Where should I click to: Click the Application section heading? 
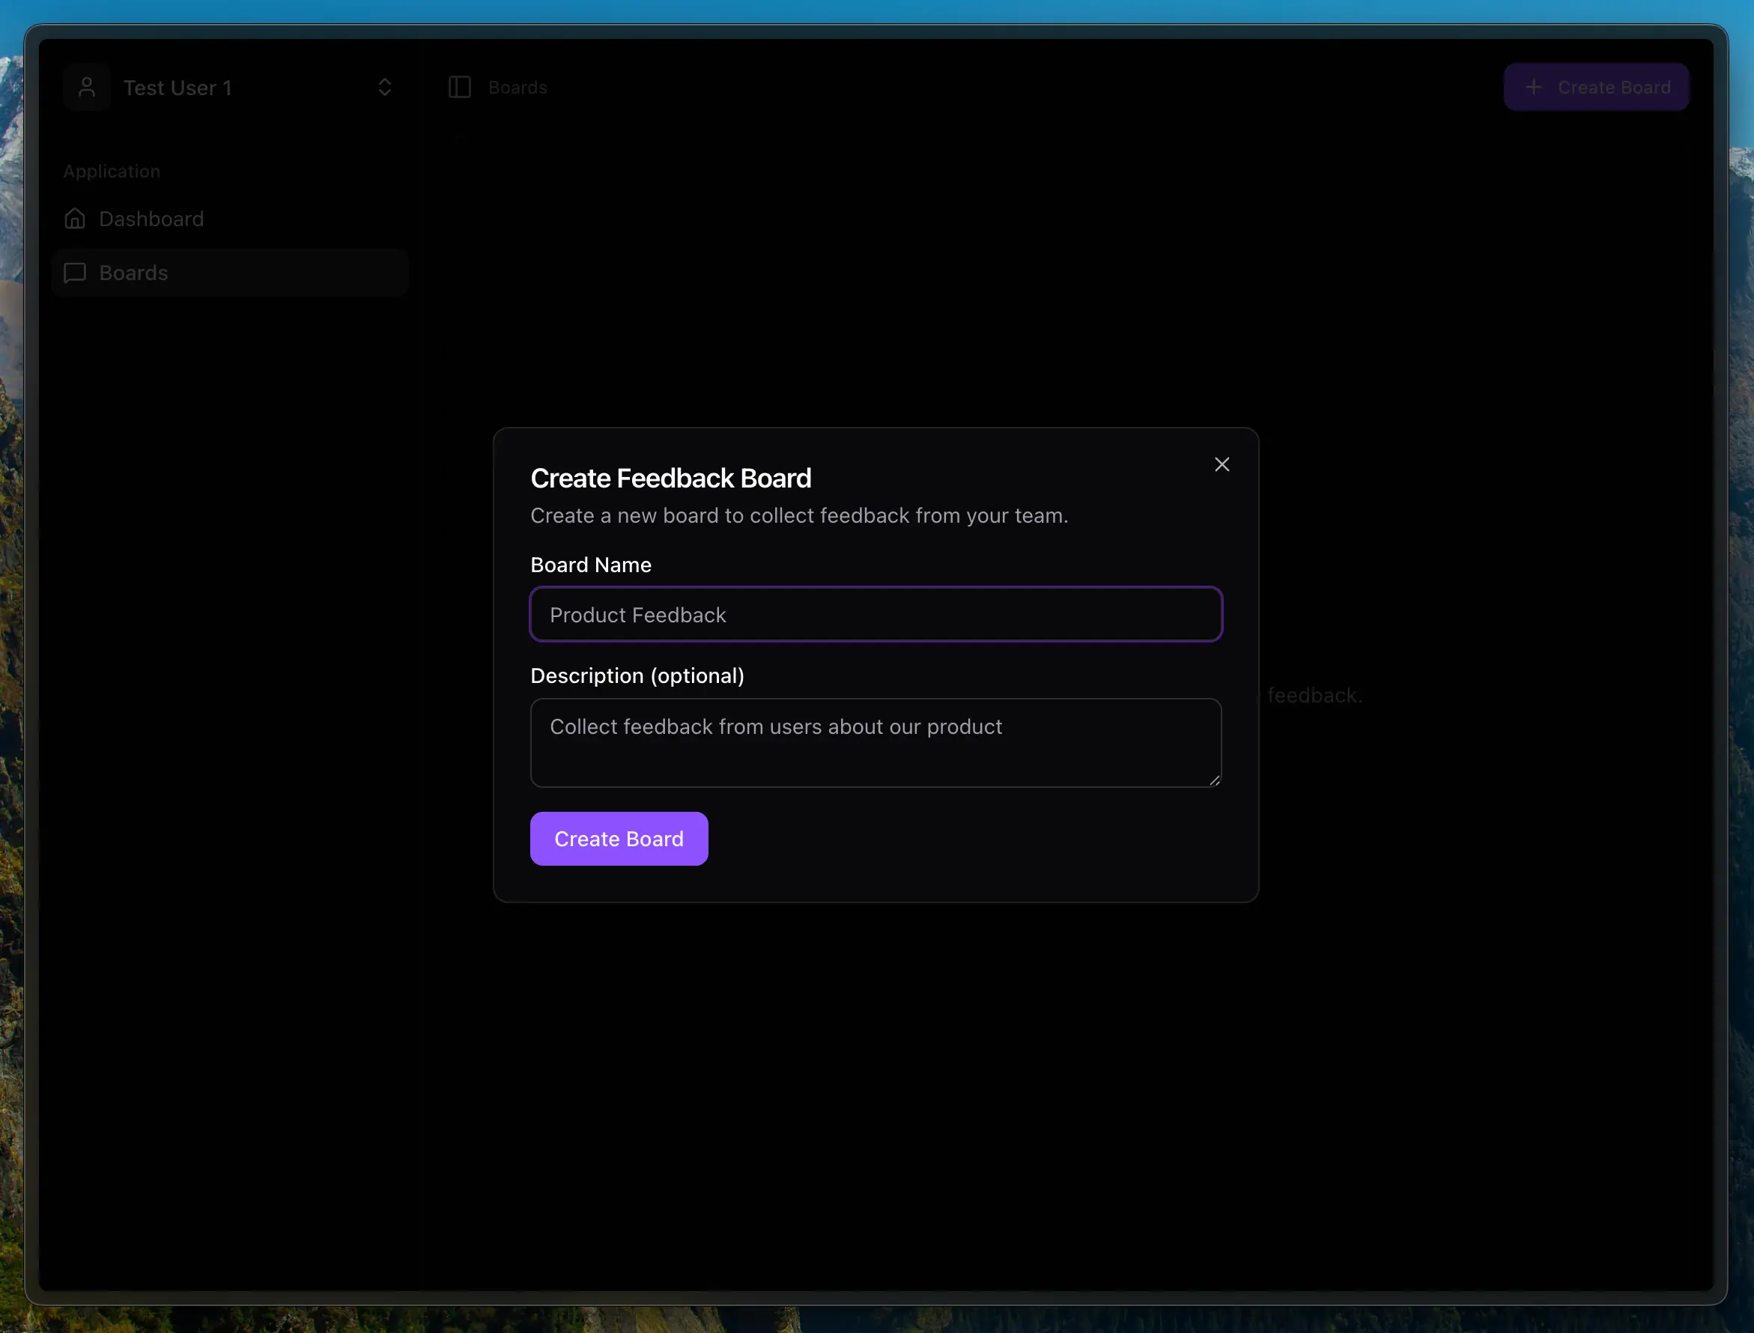click(x=112, y=171)
